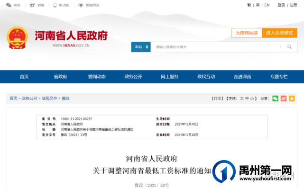This screenshot has width=304, height=189.
Task: Click the magnifier search icon
Action: (x=289, y=47)
